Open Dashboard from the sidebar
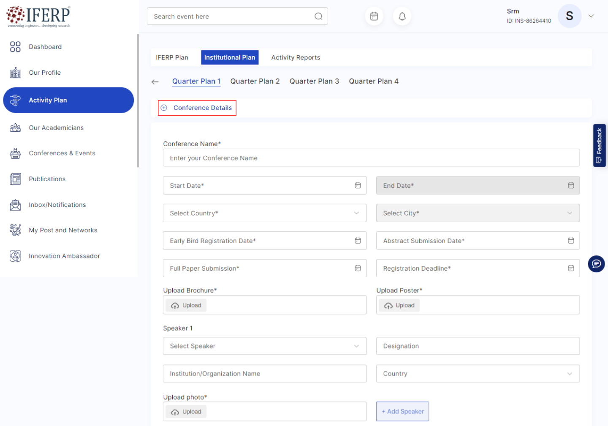This screenshot has width=608, height=426. point(45,47)
